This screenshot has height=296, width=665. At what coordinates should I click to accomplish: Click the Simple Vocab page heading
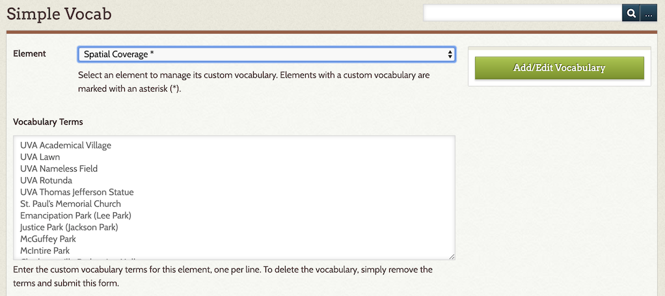pyautogui.click(x=59, y=14)
